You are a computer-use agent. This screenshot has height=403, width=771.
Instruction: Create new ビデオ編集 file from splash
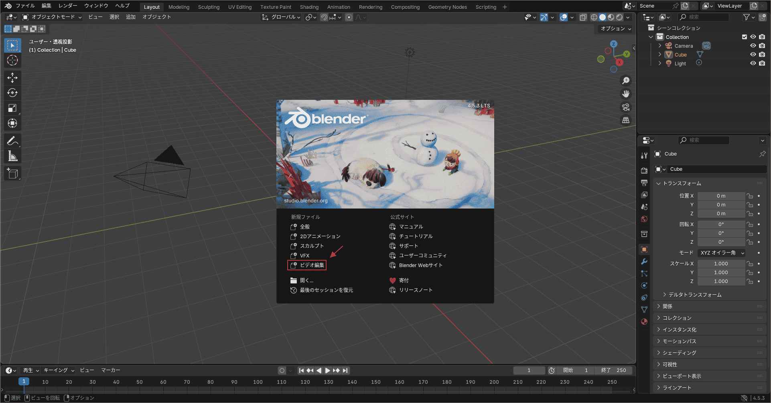tap(312, 265)
